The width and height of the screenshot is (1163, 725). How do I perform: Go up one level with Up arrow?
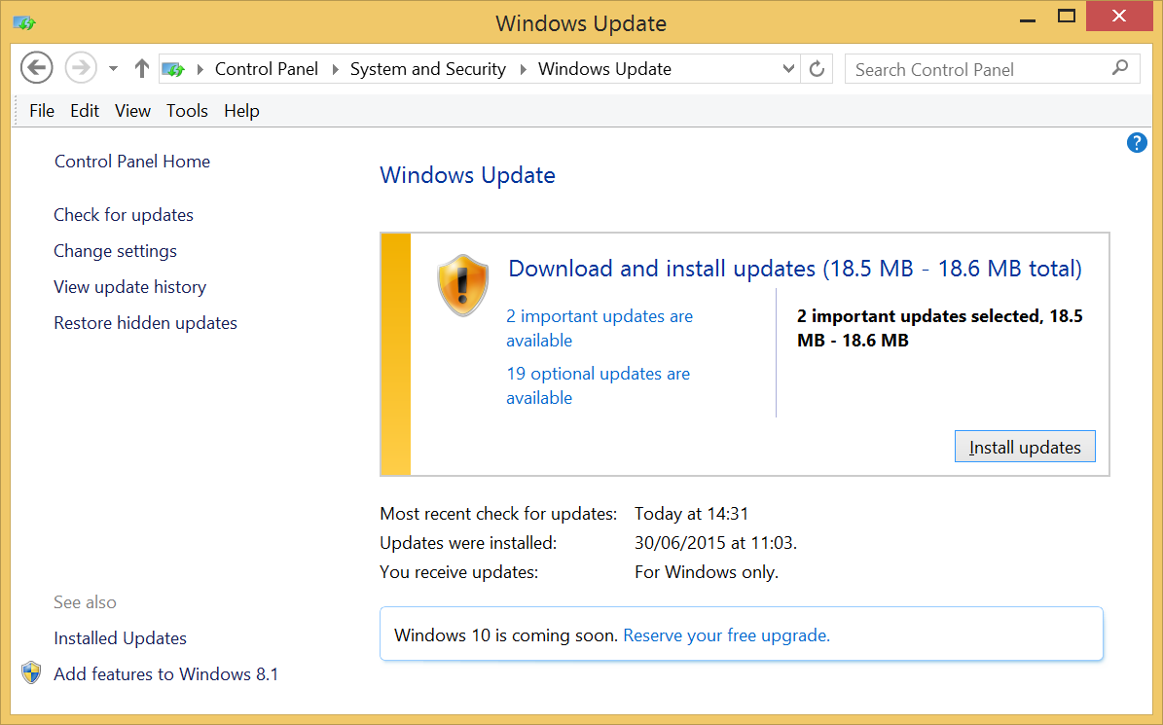(x=142, y=69)
